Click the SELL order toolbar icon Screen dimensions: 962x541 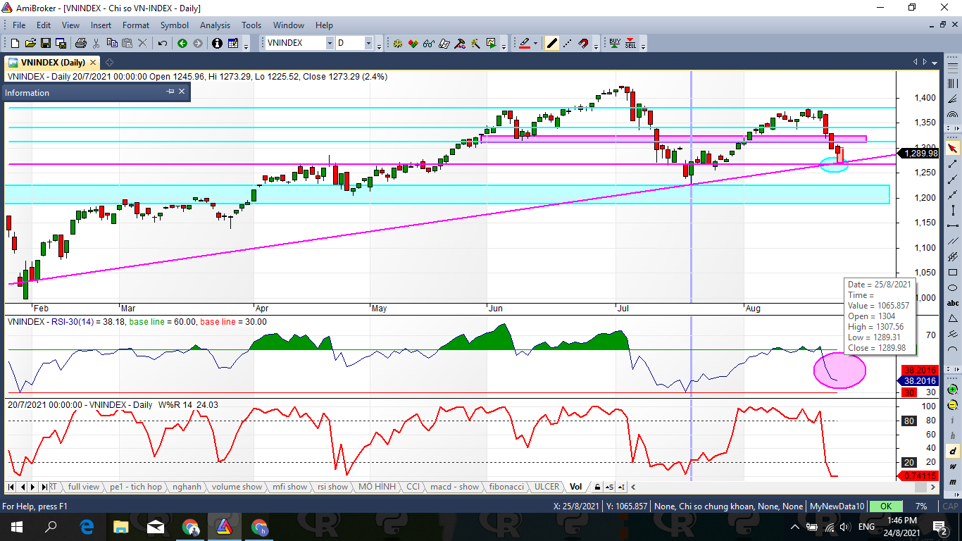click(x=630, y=43)
